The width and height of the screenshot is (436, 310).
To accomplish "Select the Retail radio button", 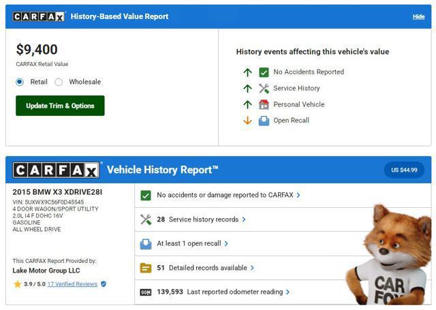I will pyautogui.click(x=20, y=82).
